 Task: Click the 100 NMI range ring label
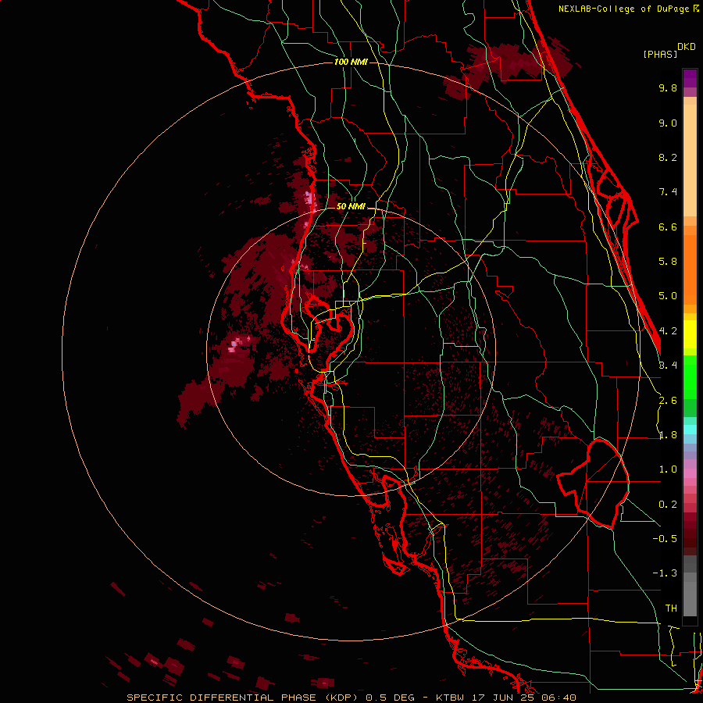(351, 62)
